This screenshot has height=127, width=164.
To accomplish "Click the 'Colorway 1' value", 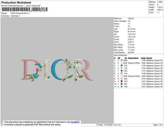I will coord(15,16).
